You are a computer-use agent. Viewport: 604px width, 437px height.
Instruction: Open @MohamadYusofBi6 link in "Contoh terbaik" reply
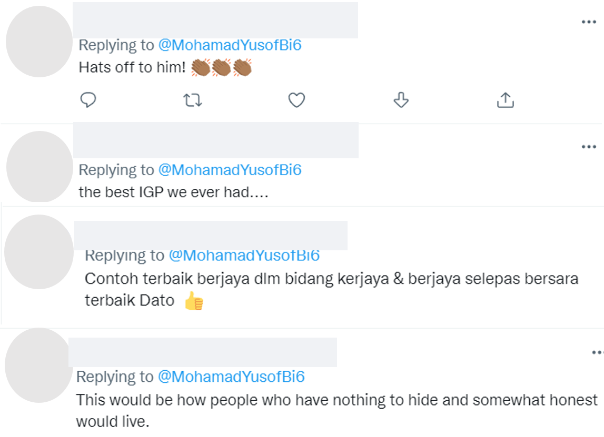pyautogui.click(x=244, y=256)
